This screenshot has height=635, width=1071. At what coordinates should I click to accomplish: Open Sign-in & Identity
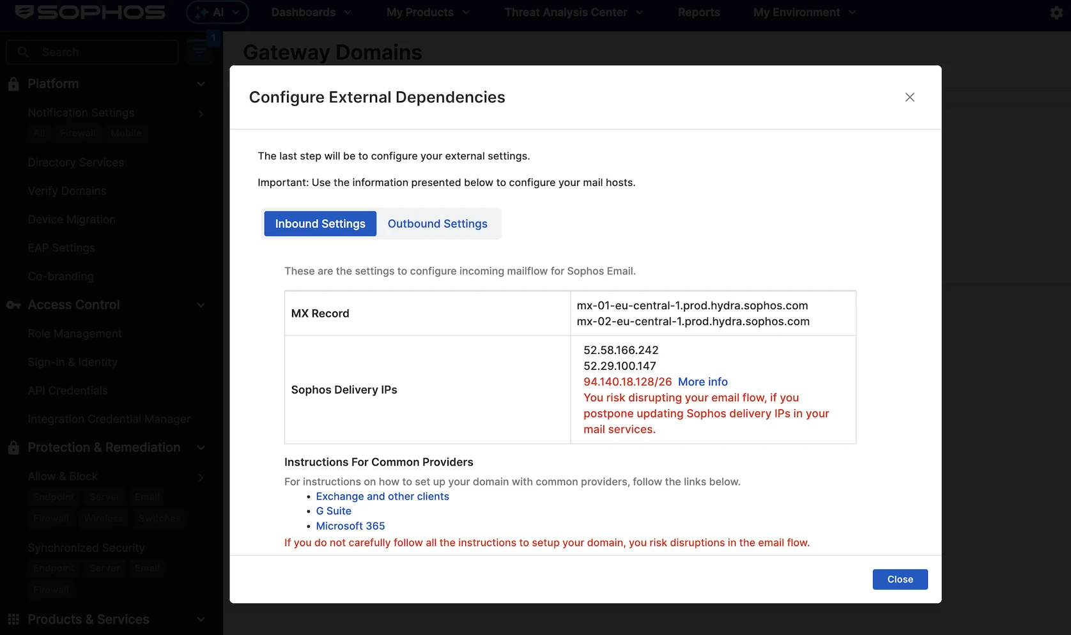(x=73, y=362)
